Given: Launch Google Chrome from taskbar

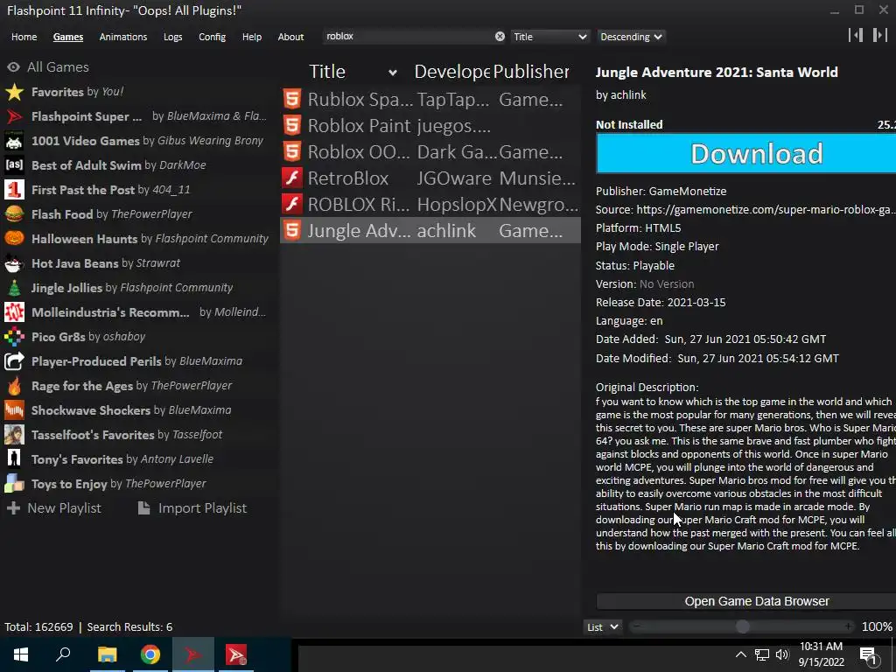Looking at the screenshot, I should pyautogui.click(x=150, y=654).
